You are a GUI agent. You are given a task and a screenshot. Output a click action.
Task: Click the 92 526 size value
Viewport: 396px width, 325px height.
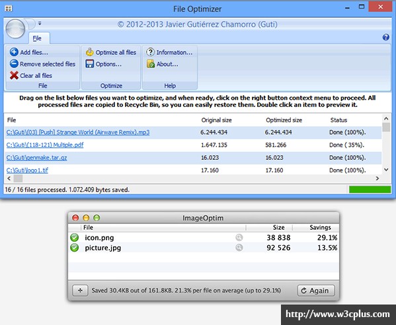click(278, 248)
